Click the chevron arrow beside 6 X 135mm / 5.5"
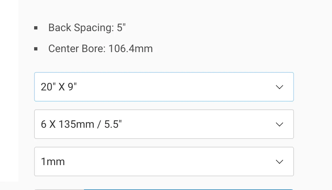 tap(279, 124)
